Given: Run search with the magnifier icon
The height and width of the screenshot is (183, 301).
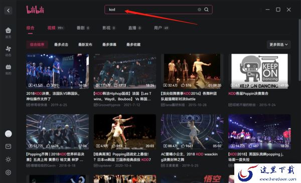Looking at the screenshot, I should tap(206, 10).
